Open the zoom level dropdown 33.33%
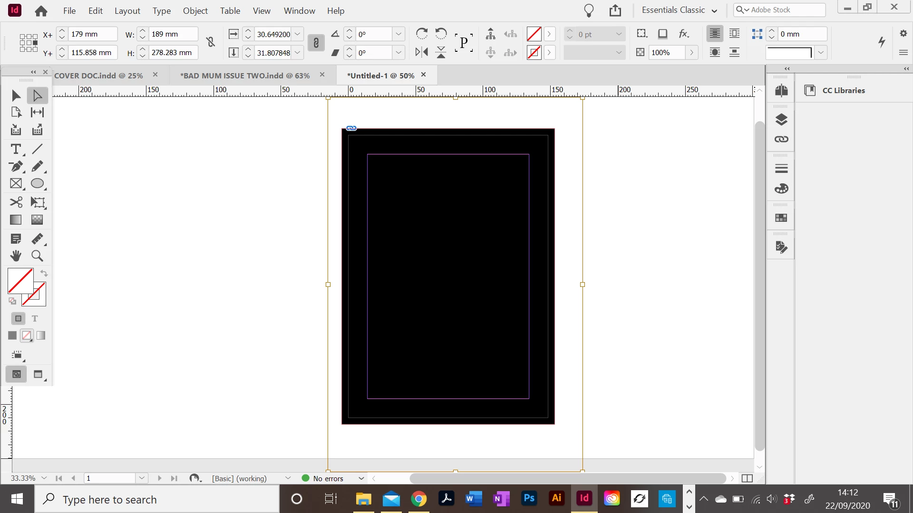The height and width of the screenshot is (513, 913). tap(44, 478)
